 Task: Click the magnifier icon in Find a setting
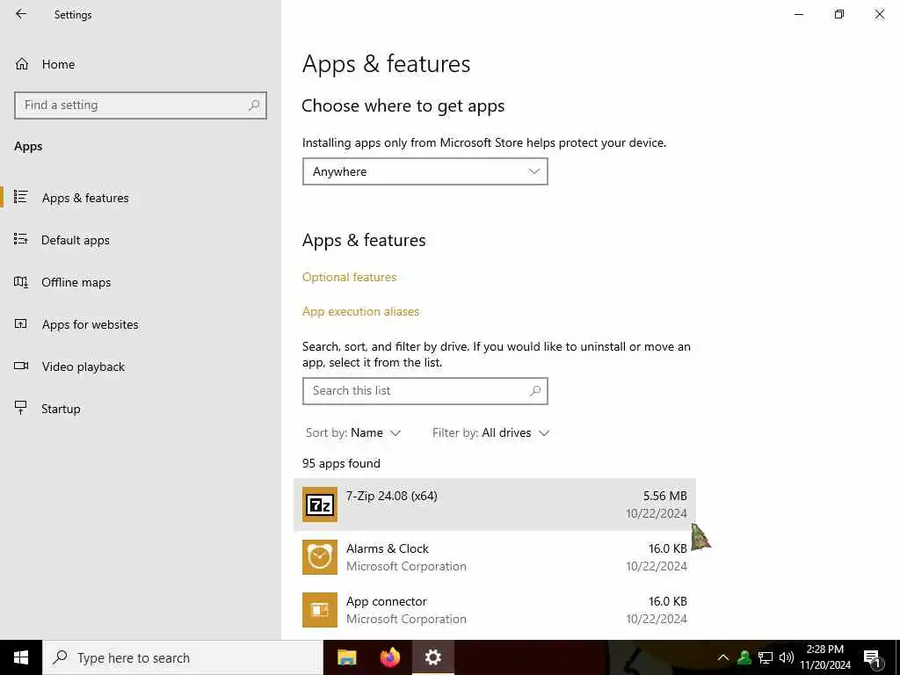point(254,105)
